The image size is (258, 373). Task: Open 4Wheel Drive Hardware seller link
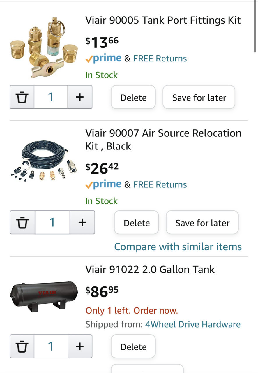pyautogui.click(x=193, y=324)
